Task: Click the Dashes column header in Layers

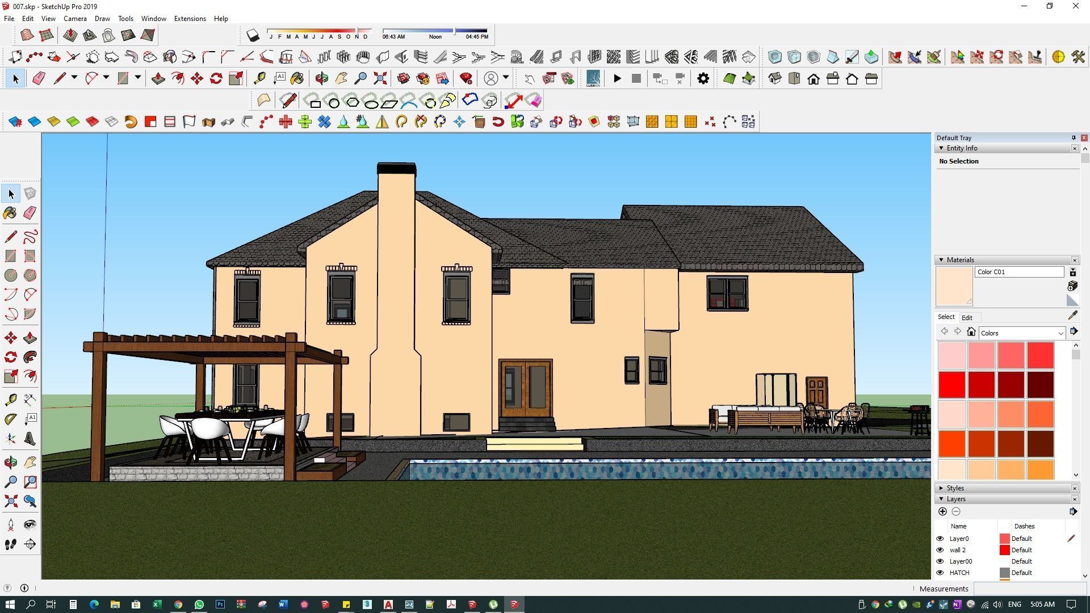Action: click(x=1024, y=526)
